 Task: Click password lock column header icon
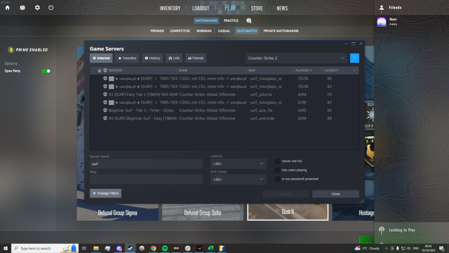click(100, 70)
